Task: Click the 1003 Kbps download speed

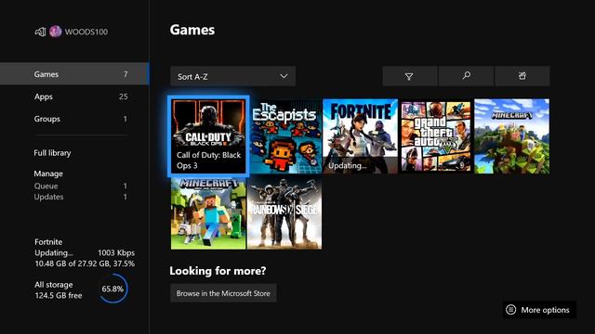Action: tap(116, 253)
